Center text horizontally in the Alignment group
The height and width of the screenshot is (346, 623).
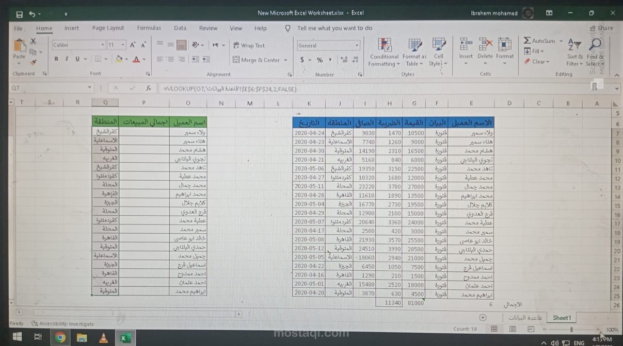click(170, 59)
